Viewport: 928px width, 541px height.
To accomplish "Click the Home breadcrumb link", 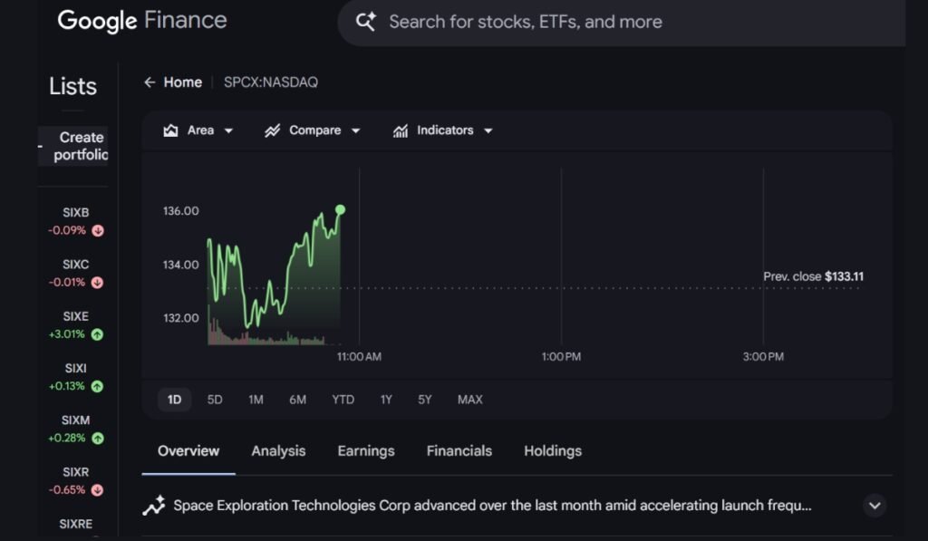I will click(x=183, y=82).
